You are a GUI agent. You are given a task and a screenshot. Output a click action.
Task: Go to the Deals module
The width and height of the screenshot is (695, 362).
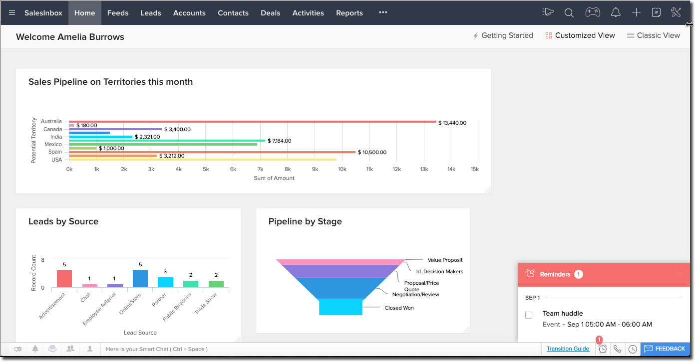[270, 13]
